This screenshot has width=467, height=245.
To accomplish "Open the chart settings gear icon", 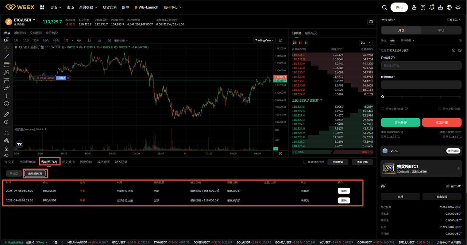I will point(89,40).
